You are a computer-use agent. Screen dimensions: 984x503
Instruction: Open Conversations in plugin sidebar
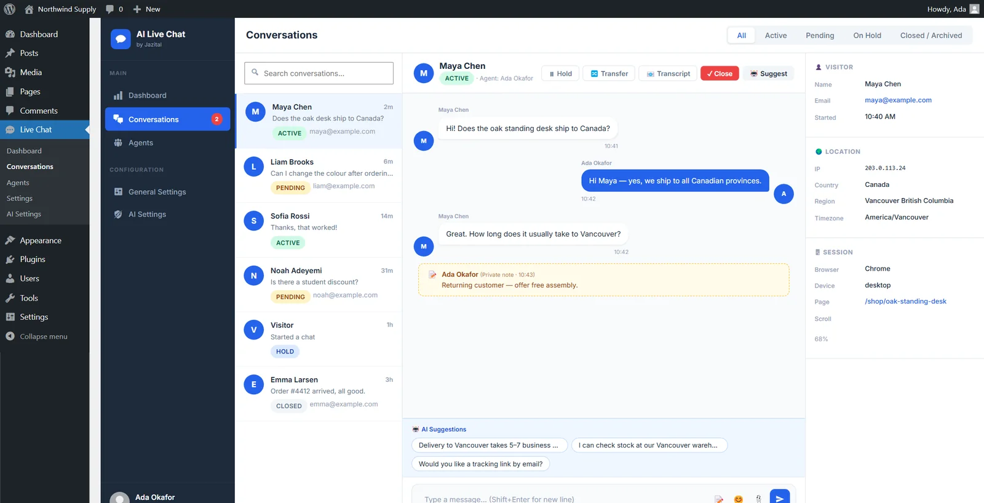(x=168, y=119)
